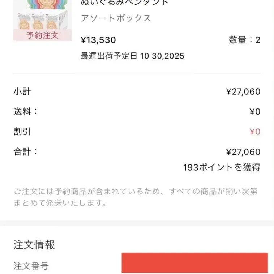Tap the 数量：2 quantity label

tap(244, 40)
